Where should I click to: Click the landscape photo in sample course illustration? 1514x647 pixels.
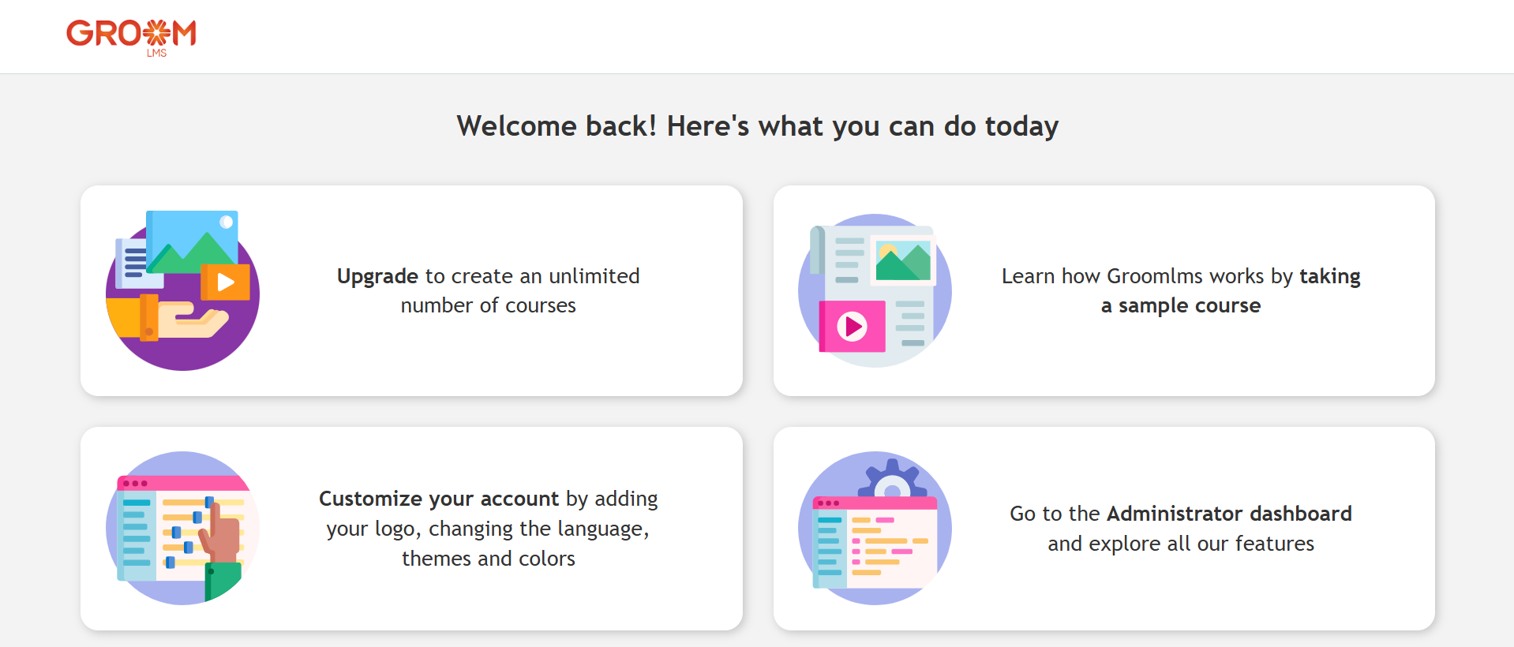(903, 260)
